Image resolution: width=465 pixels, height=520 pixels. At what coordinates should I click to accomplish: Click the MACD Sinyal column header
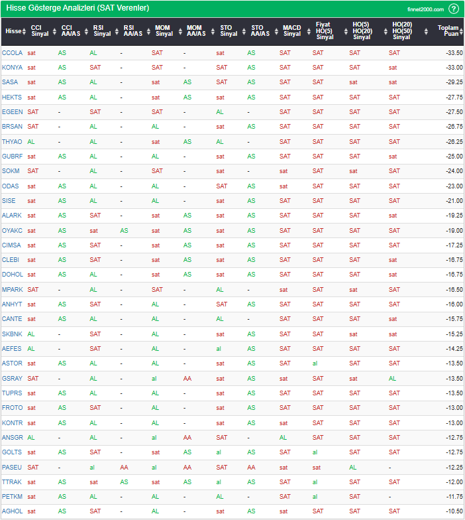[291, 31]
